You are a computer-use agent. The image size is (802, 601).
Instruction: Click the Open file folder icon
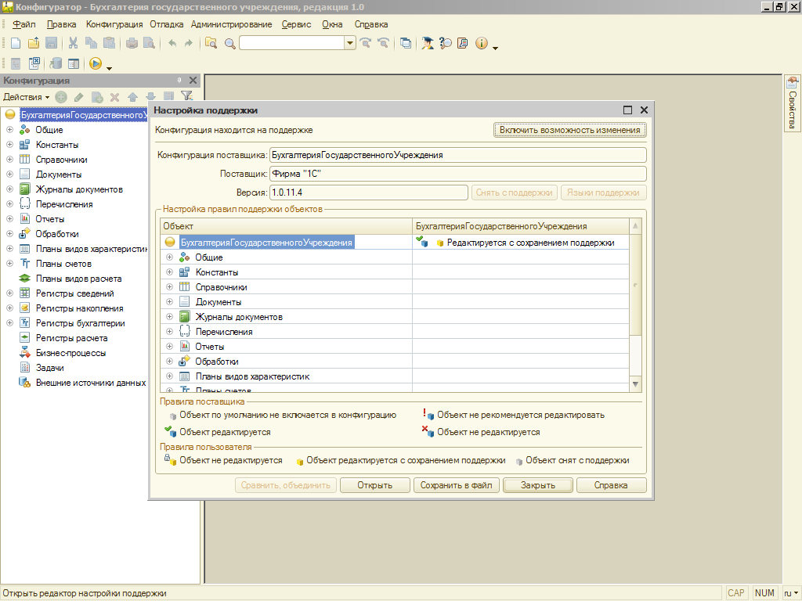point(34,44)
